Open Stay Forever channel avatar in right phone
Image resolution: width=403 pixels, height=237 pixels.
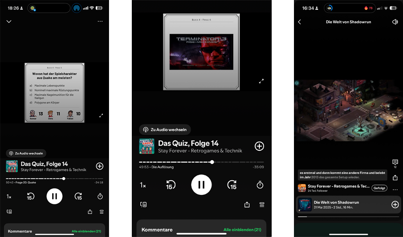coord(302,188)
